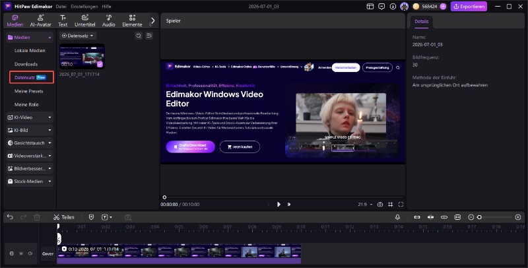Click the media list sort icon
Image resolution: width=528 pixels, height=268 pixels.
click(149, 36)
